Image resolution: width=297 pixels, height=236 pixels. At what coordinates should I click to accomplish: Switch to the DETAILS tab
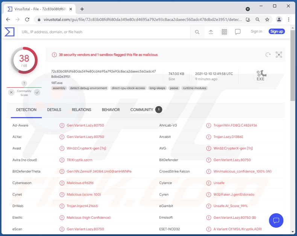pyautogui.click(x=54, y=110)
